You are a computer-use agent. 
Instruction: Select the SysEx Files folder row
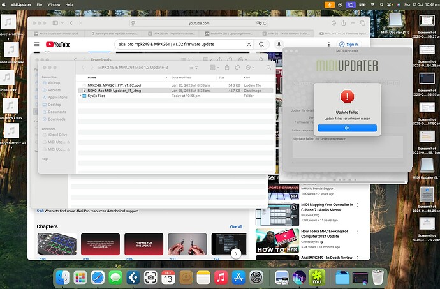tap(175, 96)
